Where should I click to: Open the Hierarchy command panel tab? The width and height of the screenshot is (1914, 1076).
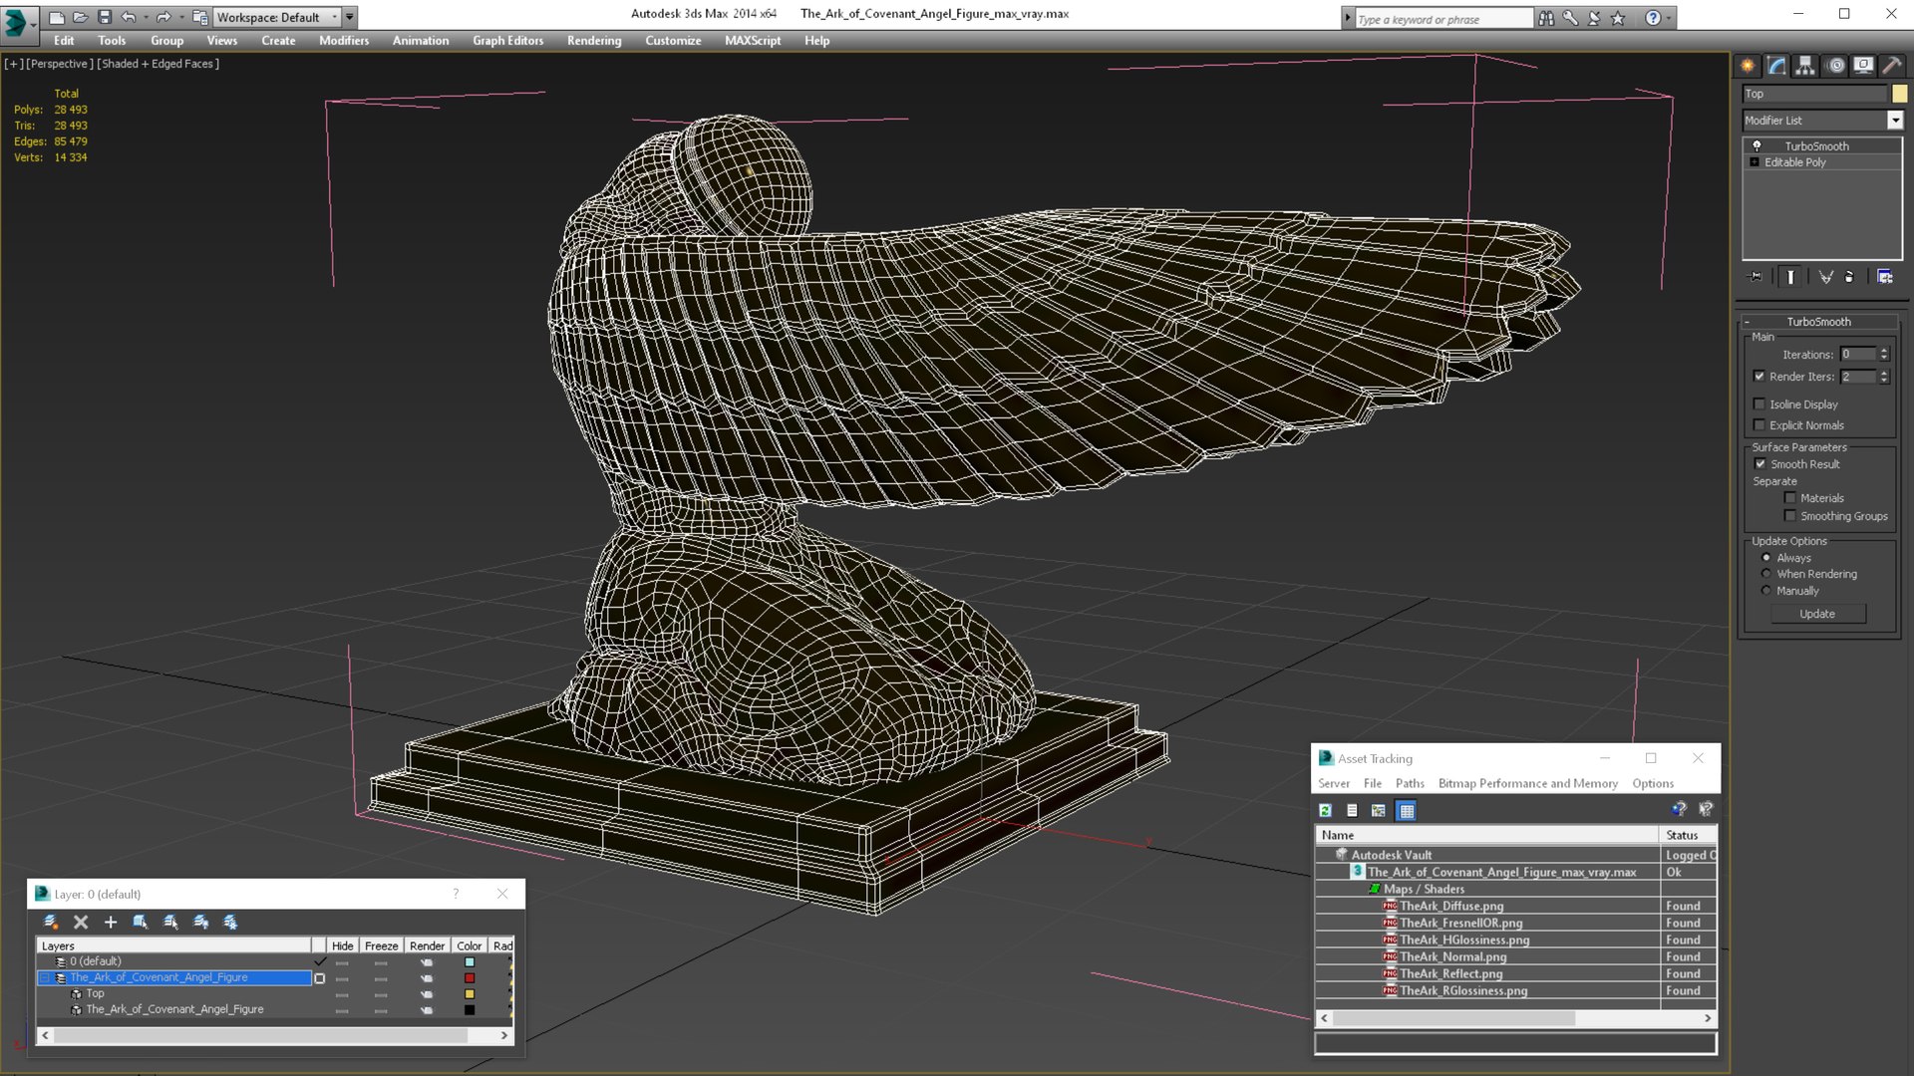click(1805, 66)
